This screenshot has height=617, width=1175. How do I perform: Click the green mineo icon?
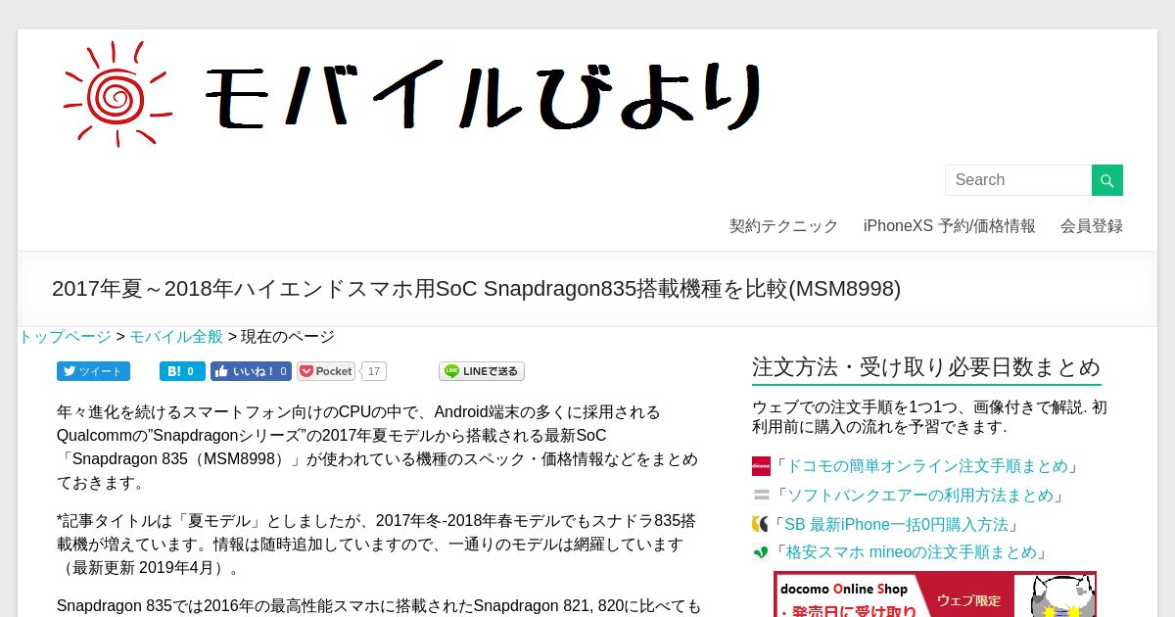point(760,552)
